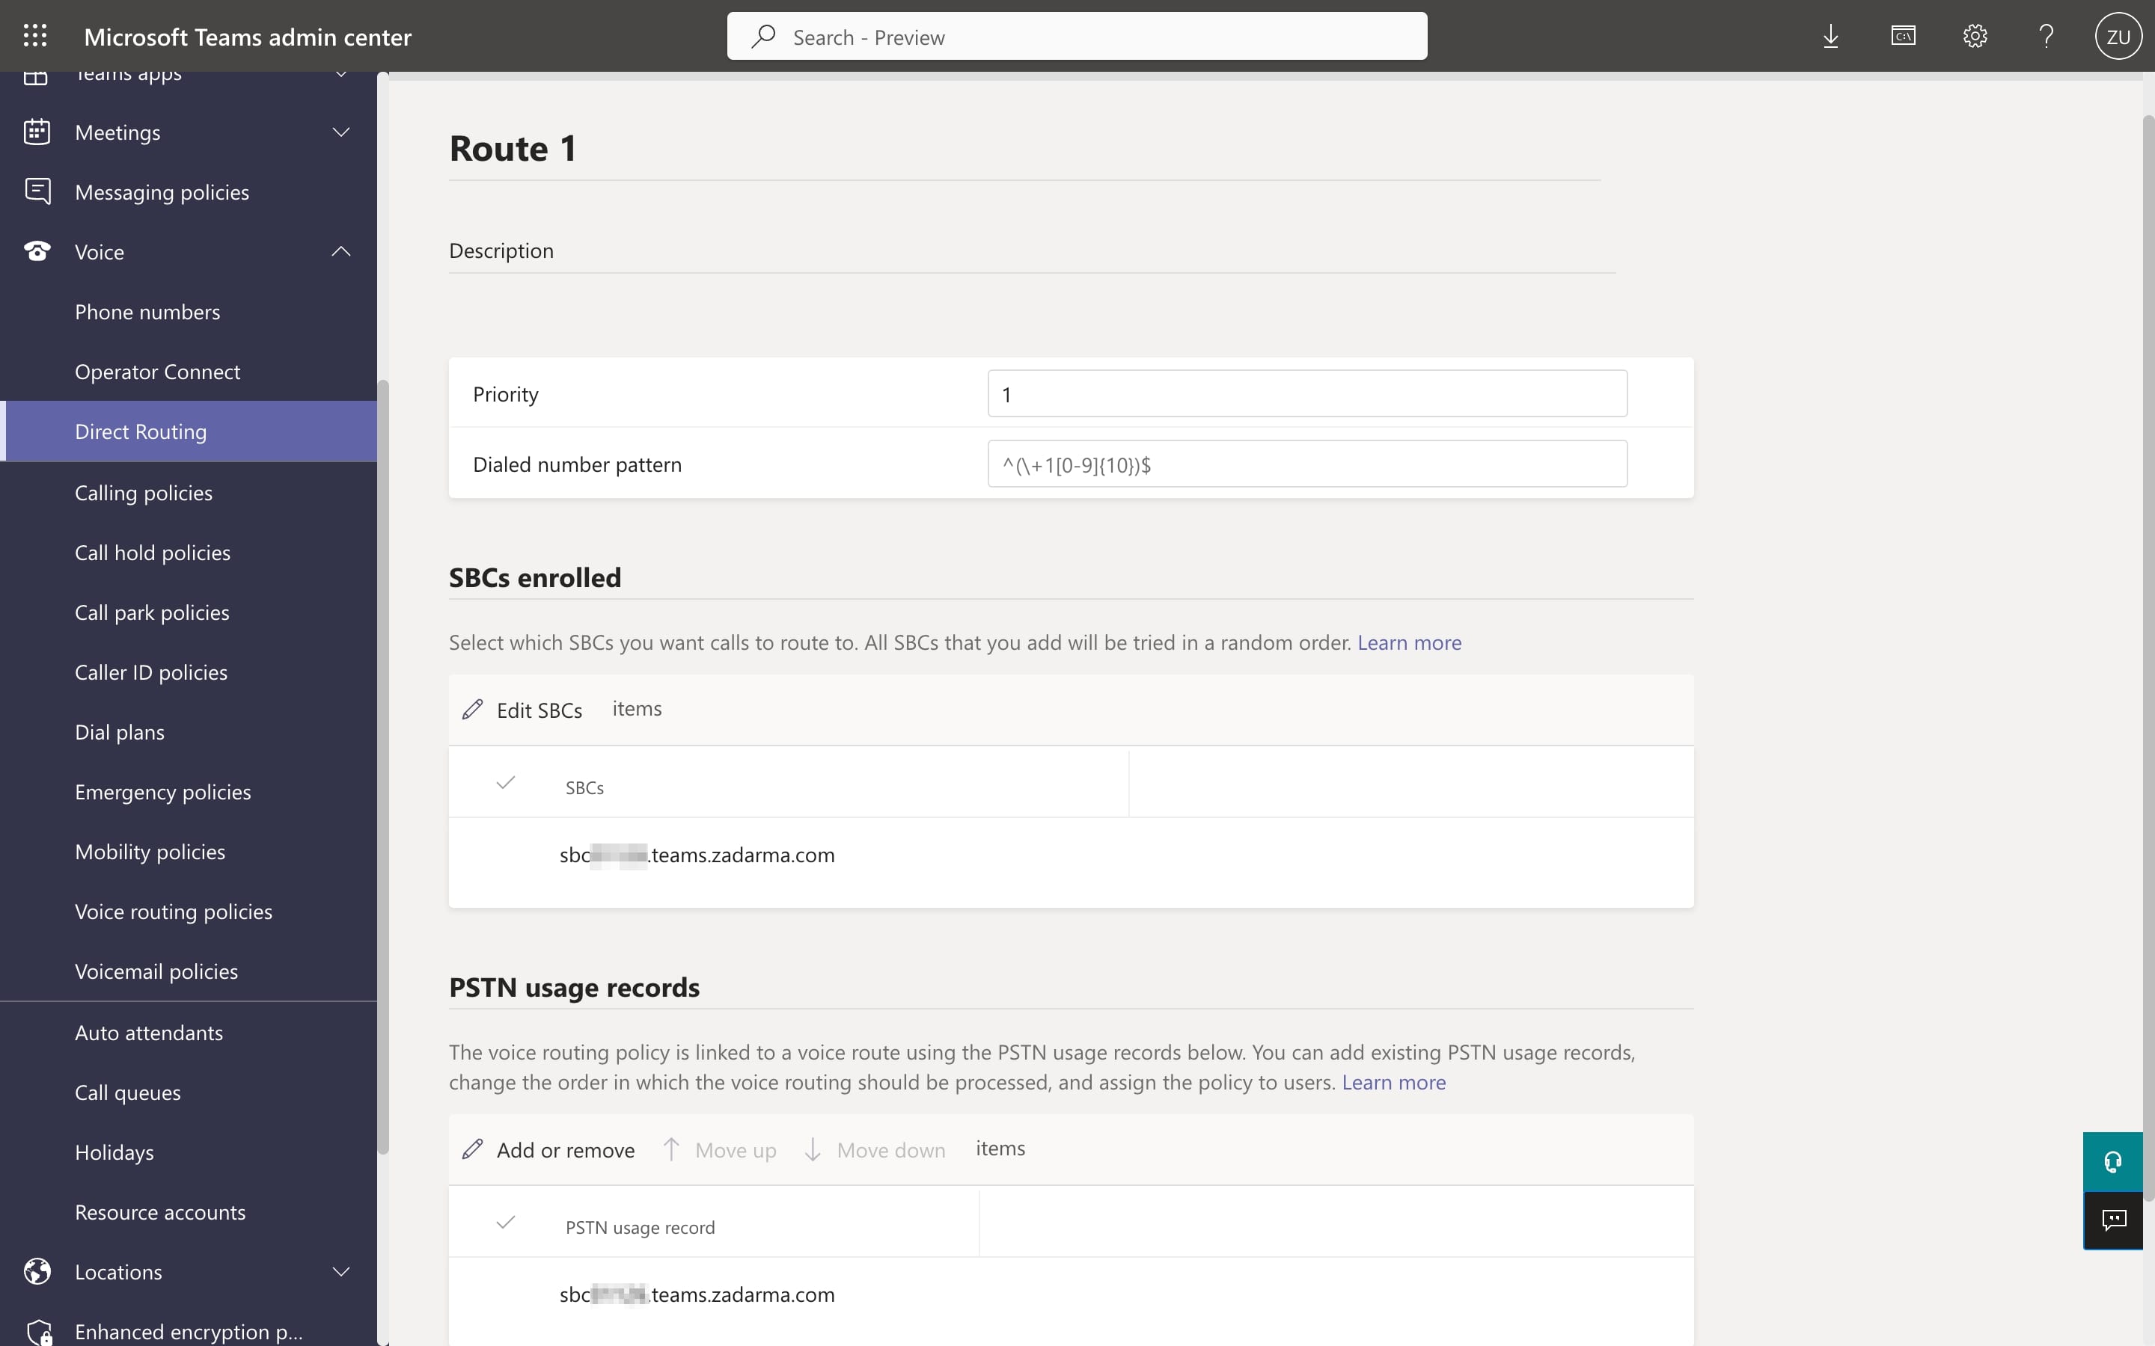Toggle select-all checkmark in PSTN usage record header
Viewport: 2155px width, 1346px height.
pos(506,1223)
